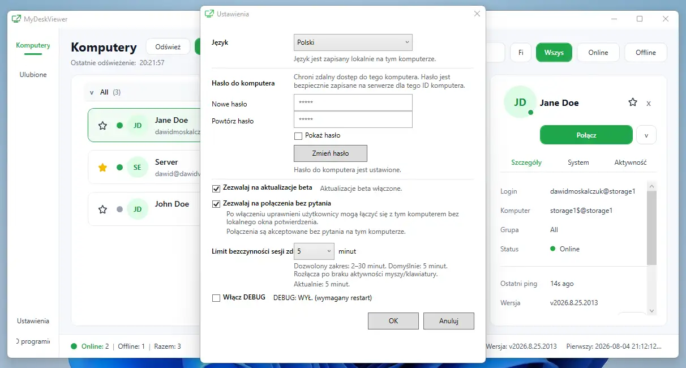Select the Wszys filter

coord(554,53)
